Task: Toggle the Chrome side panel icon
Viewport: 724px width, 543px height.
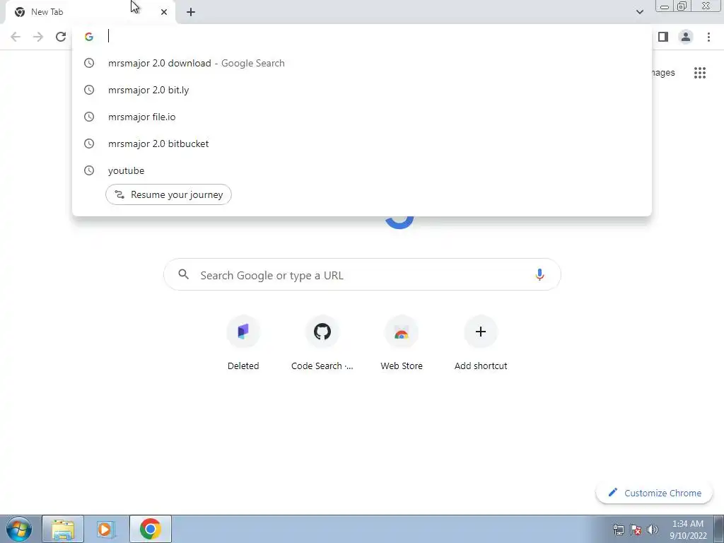Action: click(663, 37)
